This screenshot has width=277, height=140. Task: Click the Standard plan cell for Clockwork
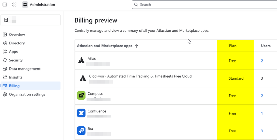tap(236, 78)
